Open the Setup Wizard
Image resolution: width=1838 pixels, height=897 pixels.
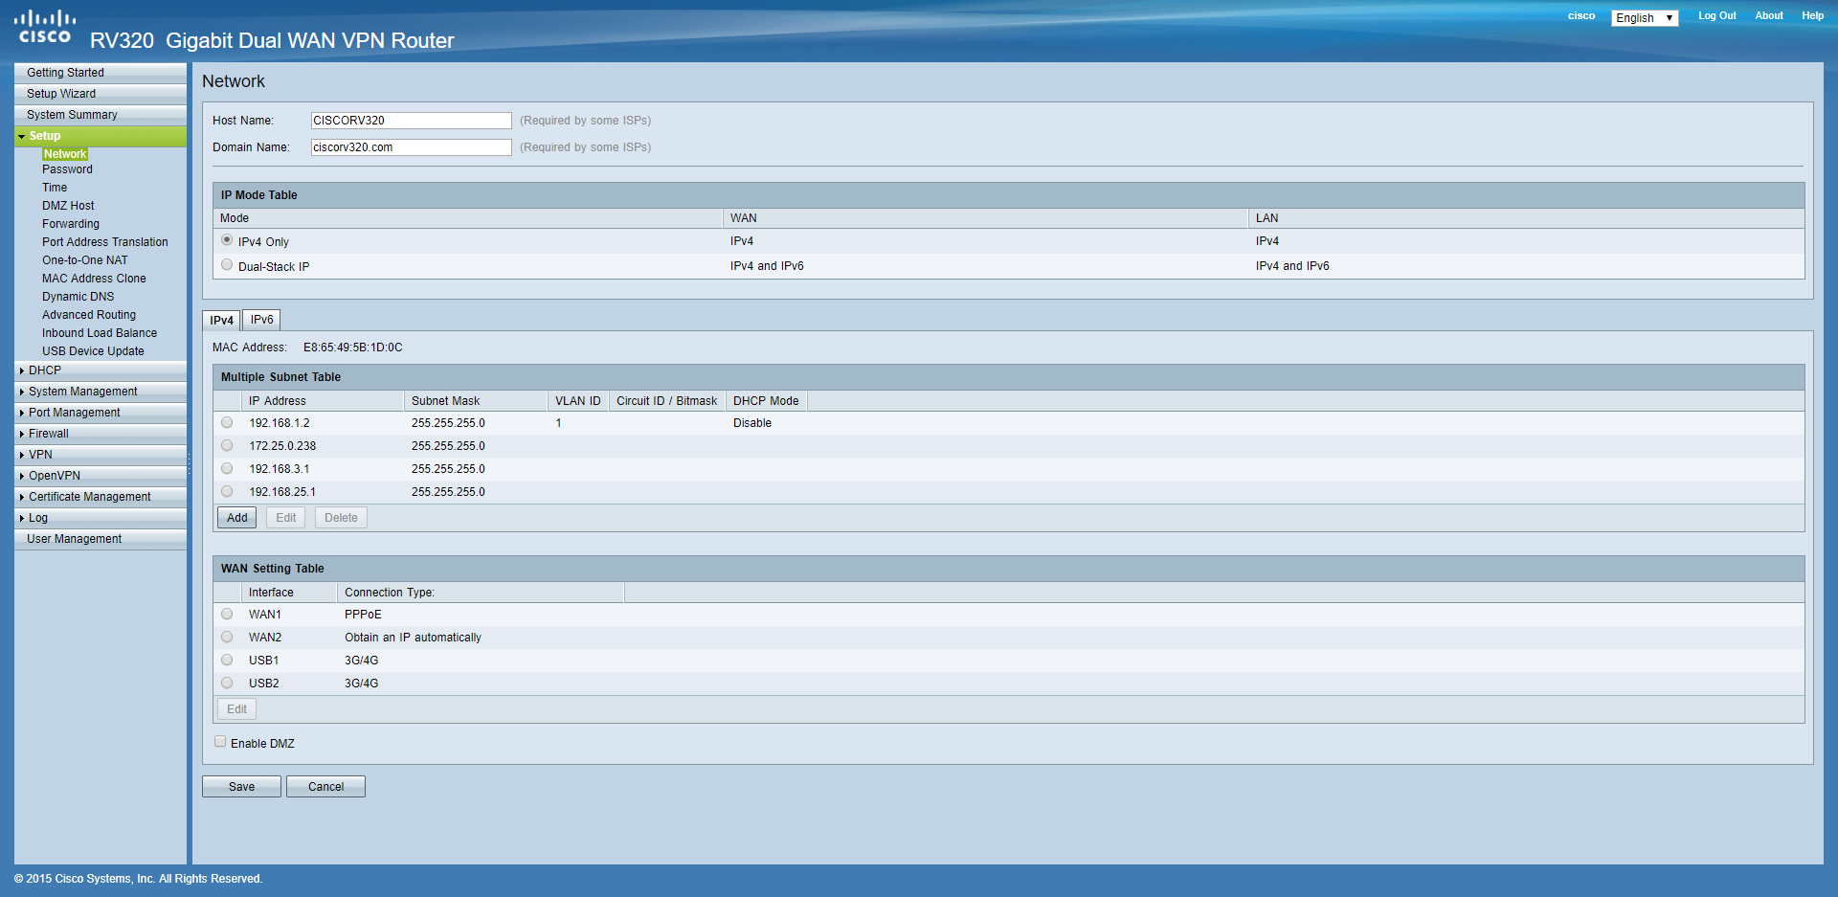click(x=60, y=93)
